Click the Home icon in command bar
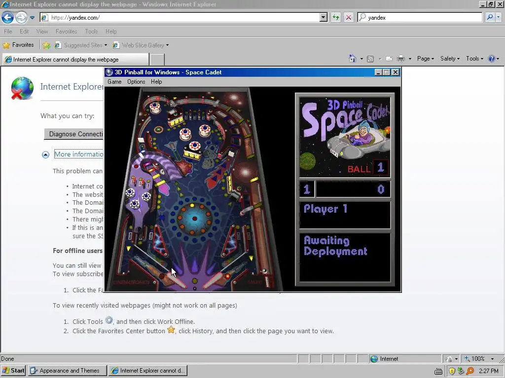 (352, 59)
